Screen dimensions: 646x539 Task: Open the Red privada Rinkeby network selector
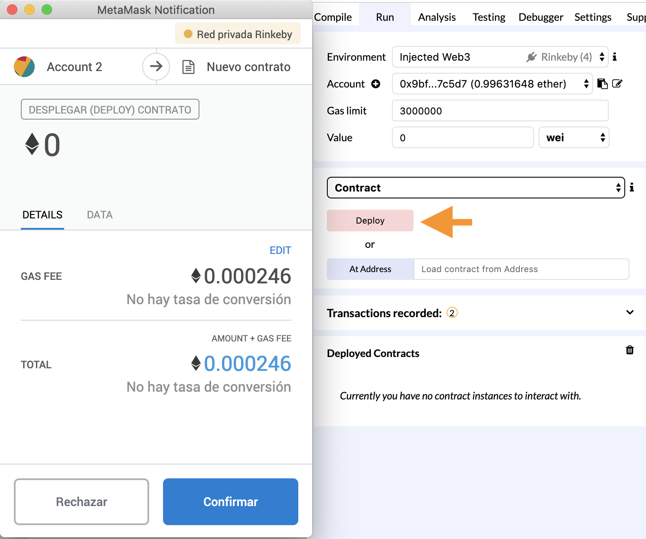coord(238,34)
